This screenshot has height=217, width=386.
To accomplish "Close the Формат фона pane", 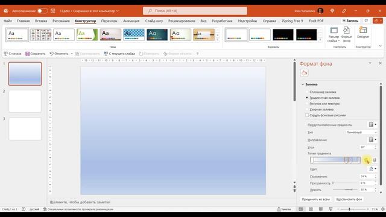I will (381, 63).
